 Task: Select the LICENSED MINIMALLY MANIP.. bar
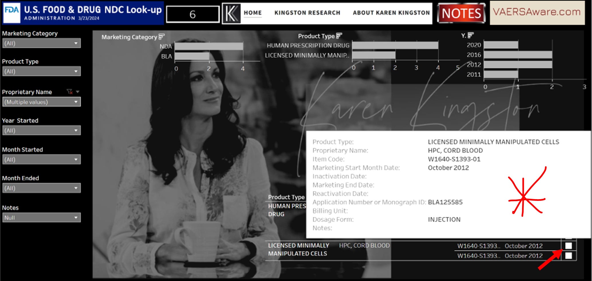pos(374,55)
